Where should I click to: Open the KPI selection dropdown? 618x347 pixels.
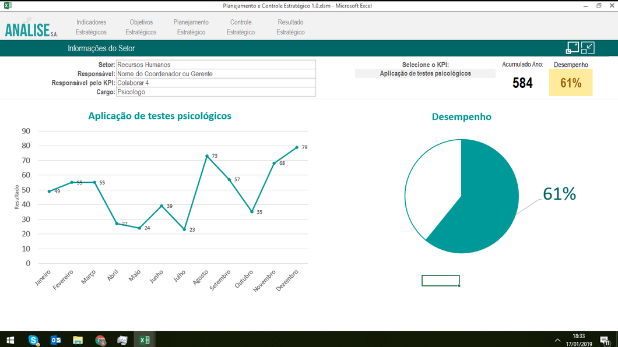point(425,73)
